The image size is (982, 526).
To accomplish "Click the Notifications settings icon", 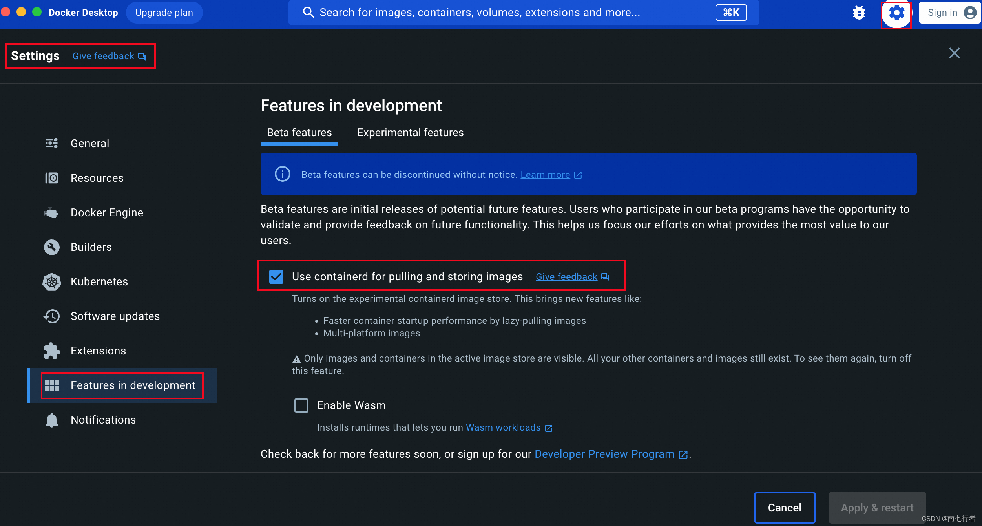I will tap(51, 420).
